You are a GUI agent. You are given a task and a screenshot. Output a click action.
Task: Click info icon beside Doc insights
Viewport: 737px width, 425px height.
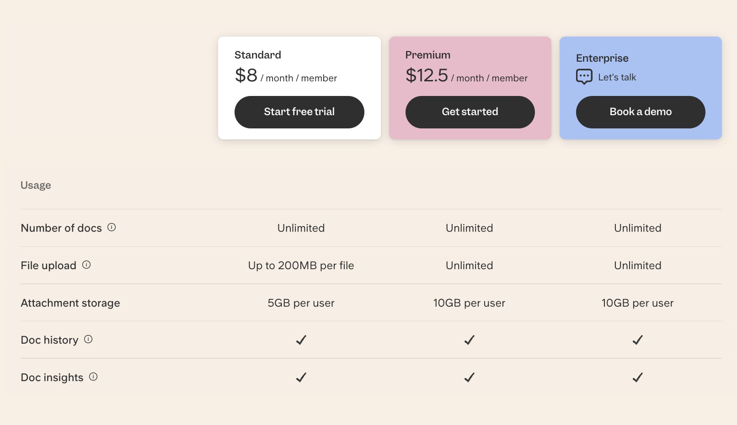tap(93, 377)
